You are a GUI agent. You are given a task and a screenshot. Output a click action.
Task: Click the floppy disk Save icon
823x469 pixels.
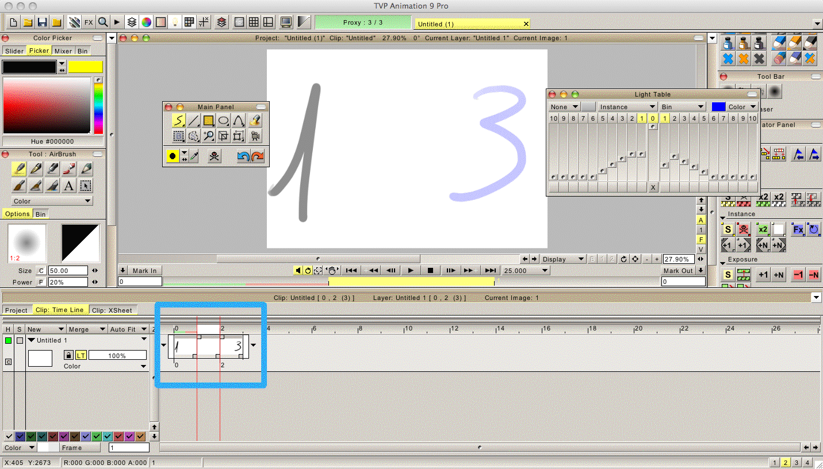click(42, 22)
